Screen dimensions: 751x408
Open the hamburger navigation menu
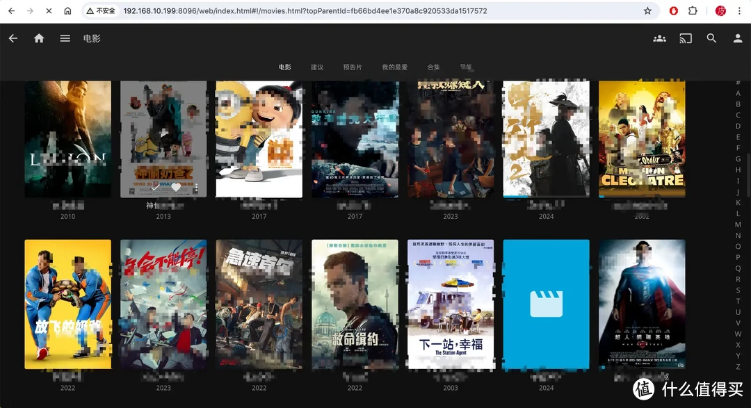point(65,38)
